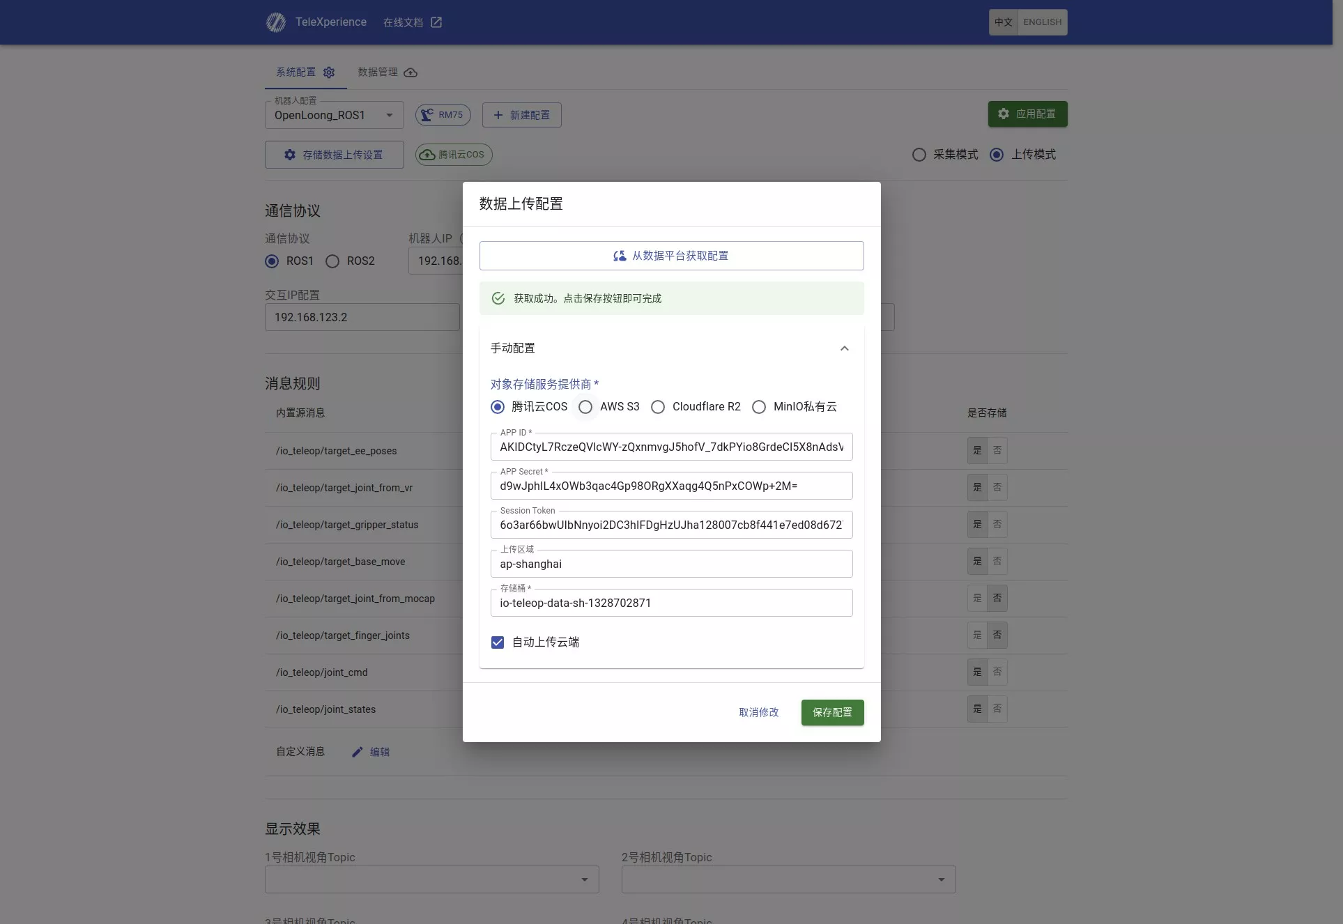Click cloud upload icon on 数据管理 tab
Image resolution: width=1343 pixels, height=924 pixels.
(410, 72)
